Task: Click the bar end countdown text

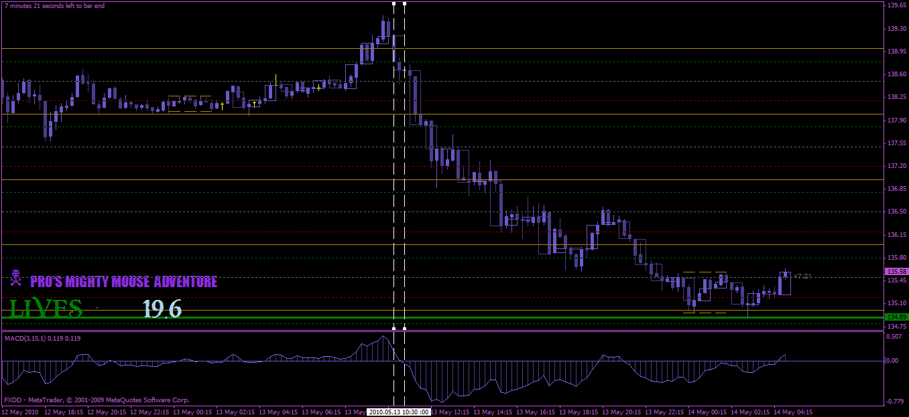Action: (54, 6)
